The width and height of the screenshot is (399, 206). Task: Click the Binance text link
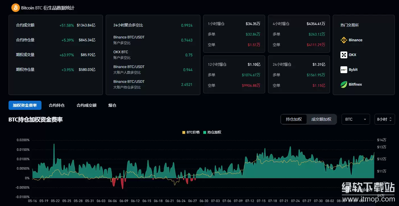tap(355, 40)
